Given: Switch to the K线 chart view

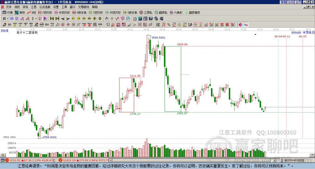Looking at the screenshot, I should pos(32,12).
